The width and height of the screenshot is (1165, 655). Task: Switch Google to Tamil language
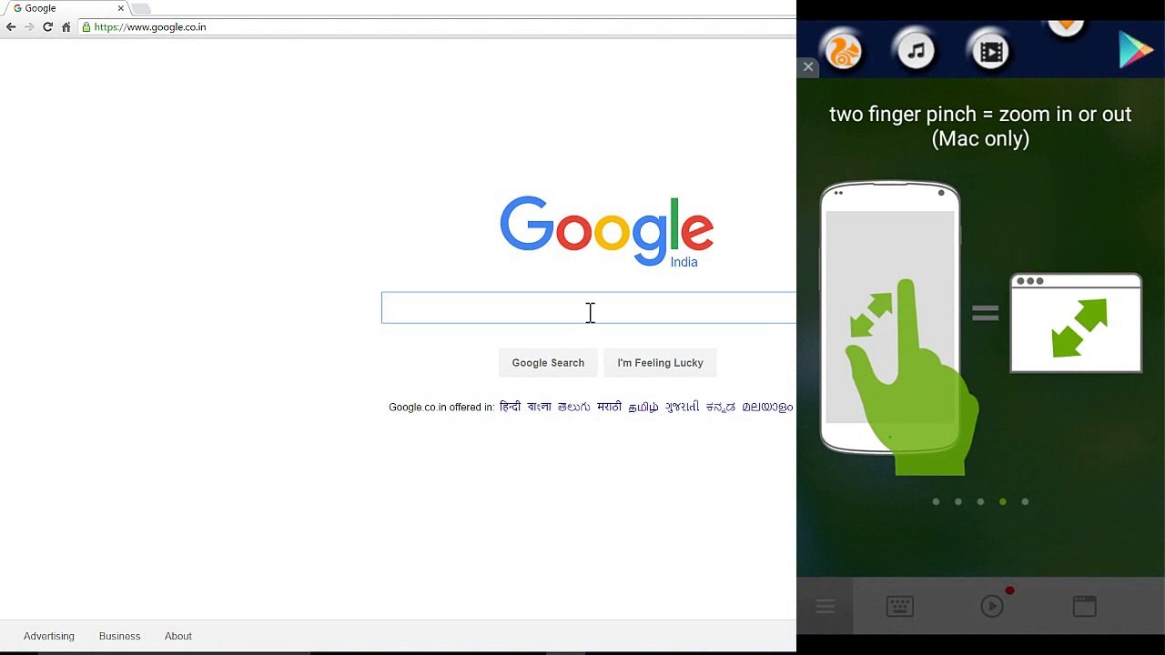tap(643, 407)
